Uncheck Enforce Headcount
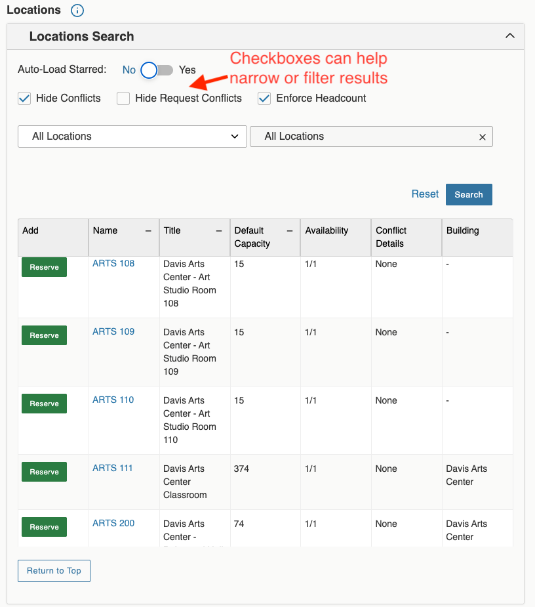 [264, 98]
